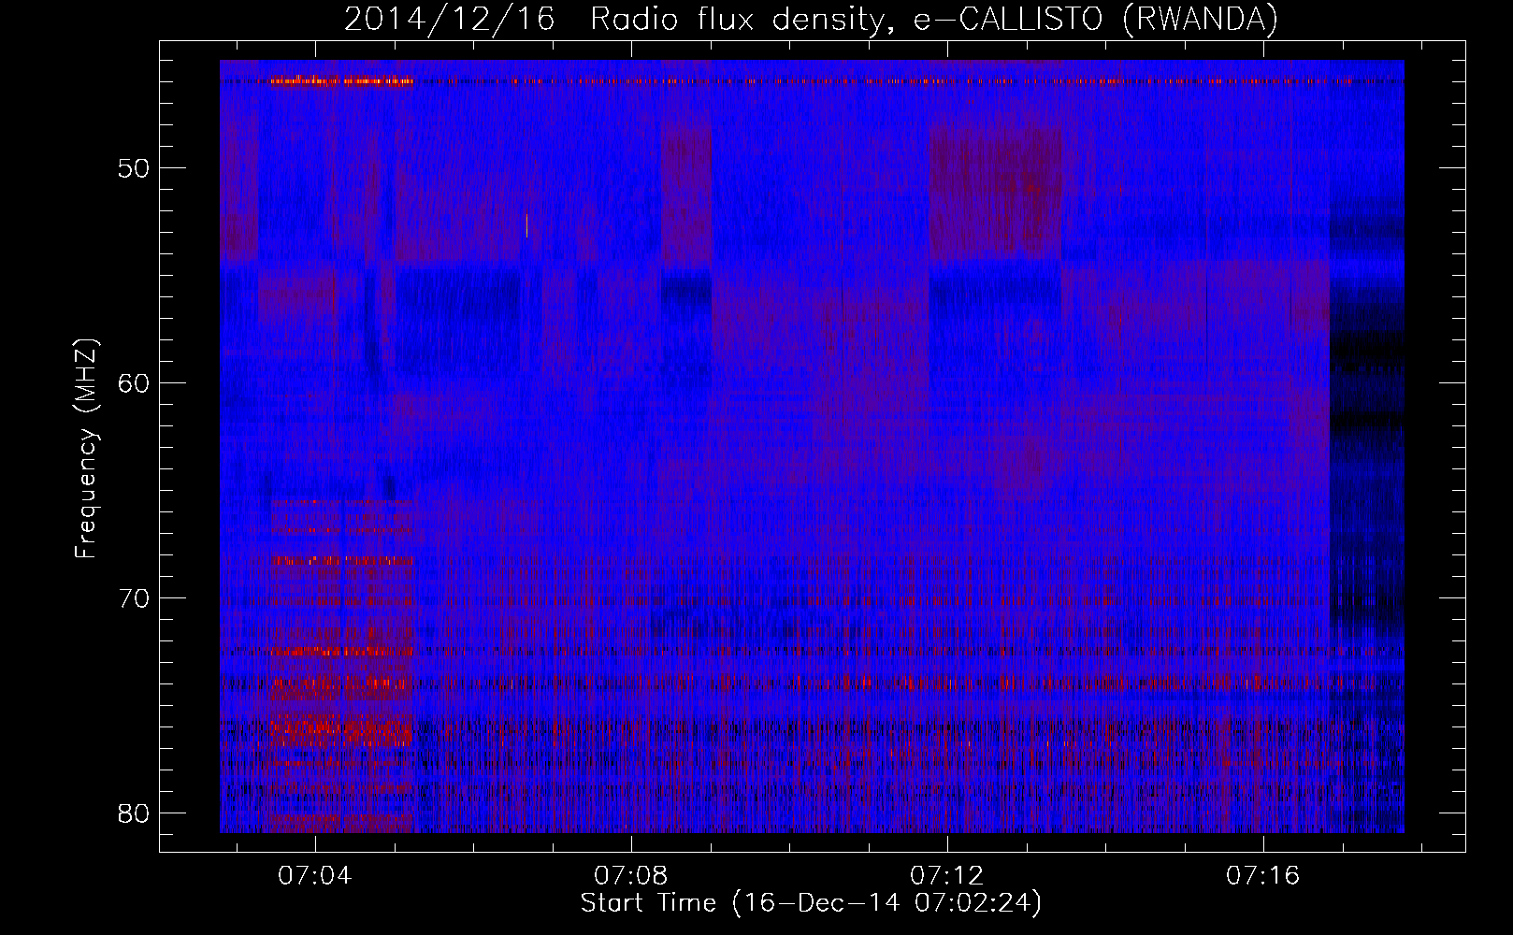The image size is (1513, 935).
Task: Click the '60' frequency tick label
Action: 135,383
